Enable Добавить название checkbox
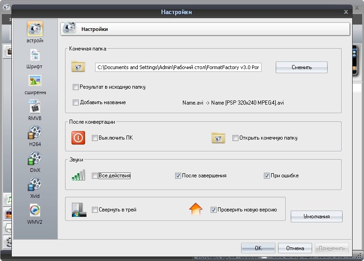 (x=76, y=103)
